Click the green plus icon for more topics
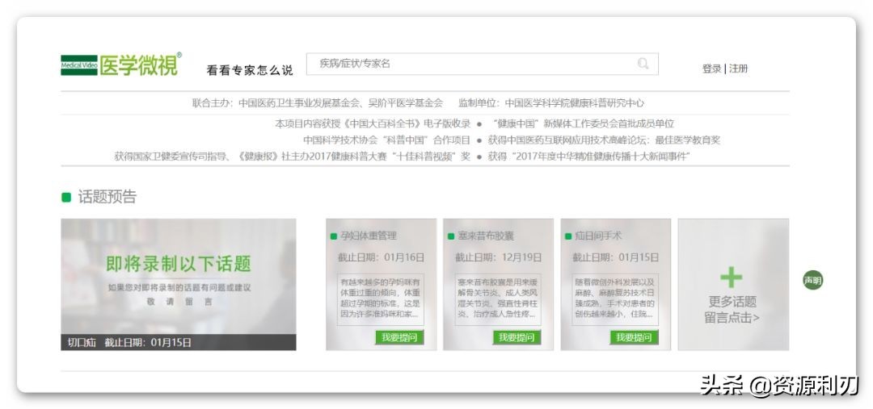This screenshot has height=409, width=873. tap(732, 278)
